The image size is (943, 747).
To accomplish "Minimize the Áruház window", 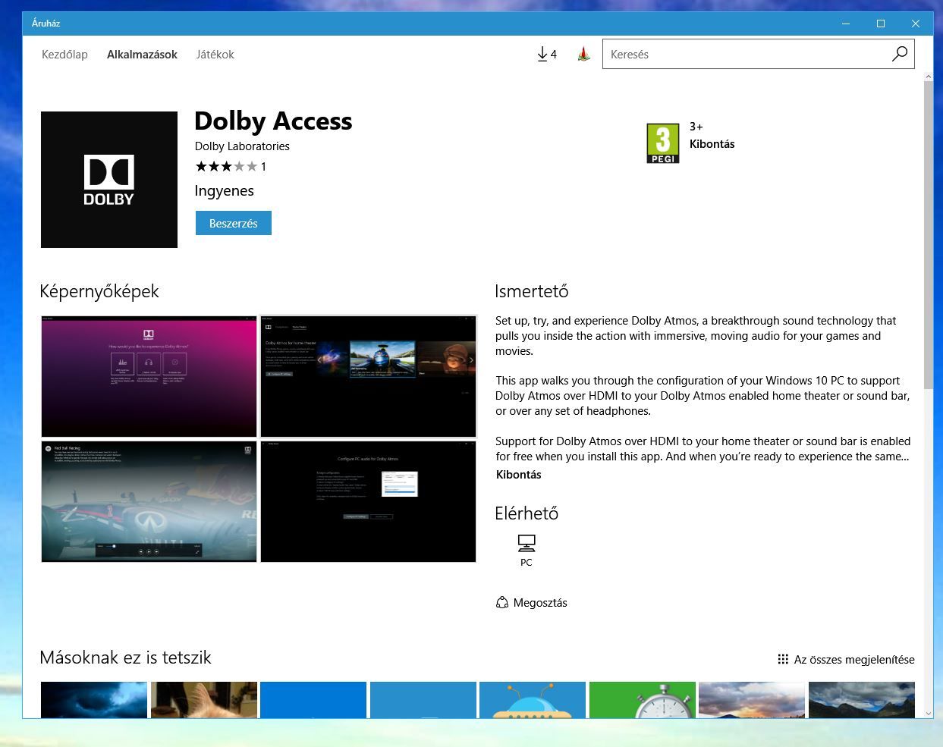I will (x=846, y=24).
